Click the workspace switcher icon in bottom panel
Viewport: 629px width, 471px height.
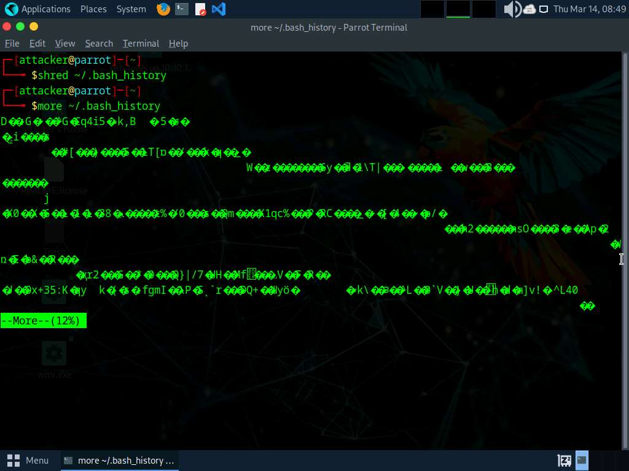coord(564,460)
